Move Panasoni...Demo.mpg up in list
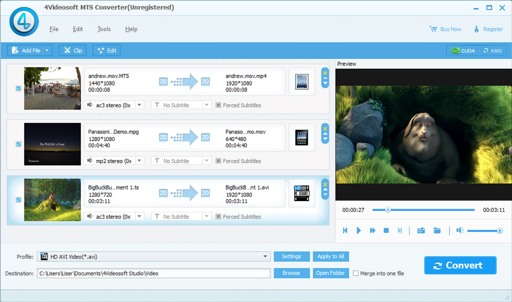The image size is (512, 302). 325,134
